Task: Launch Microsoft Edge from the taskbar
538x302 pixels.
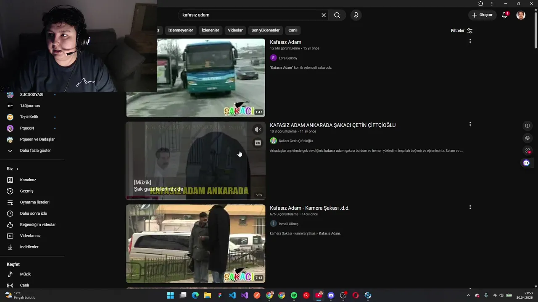Action: pyautogui.click(x=195, y=295)
